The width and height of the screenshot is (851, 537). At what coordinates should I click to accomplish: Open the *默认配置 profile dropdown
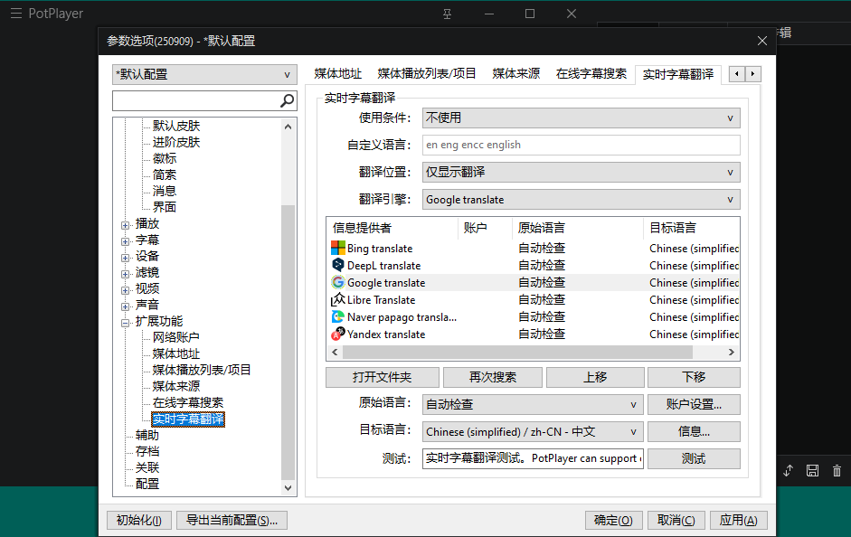pyautogui.click(x=204, y=74)
